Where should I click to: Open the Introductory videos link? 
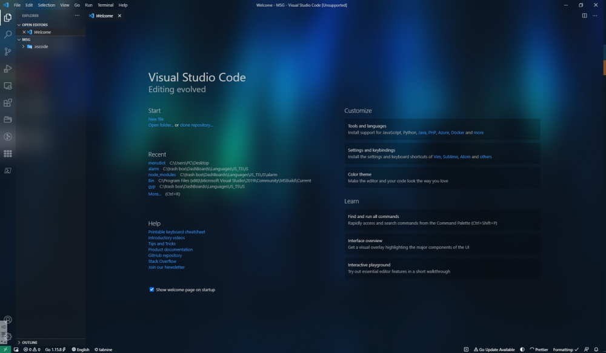tap(167, 238)
